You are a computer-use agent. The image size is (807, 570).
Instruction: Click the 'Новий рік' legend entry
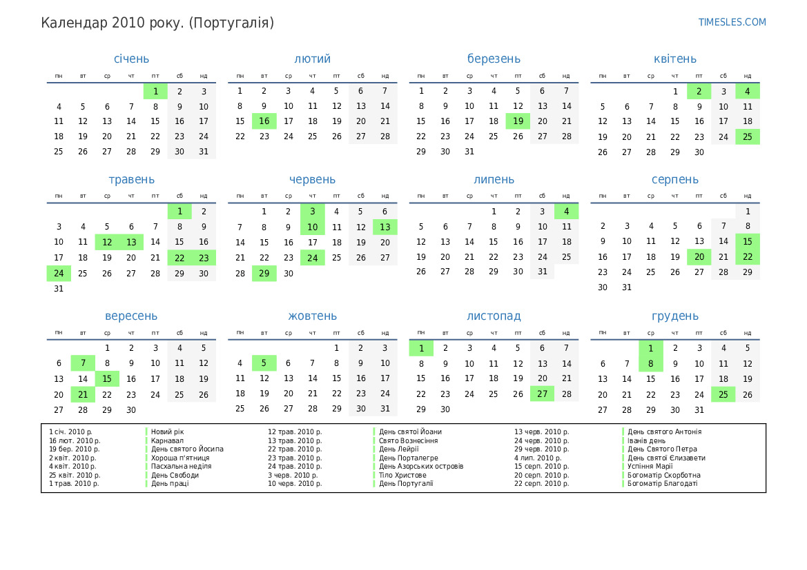point(167,432)
